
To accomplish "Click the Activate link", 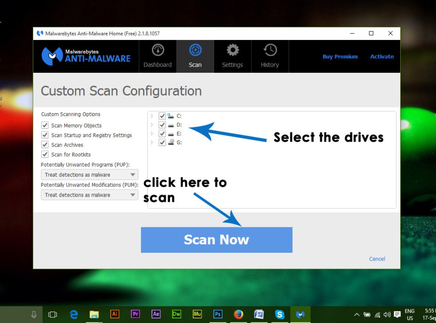I will click(382, 57).
